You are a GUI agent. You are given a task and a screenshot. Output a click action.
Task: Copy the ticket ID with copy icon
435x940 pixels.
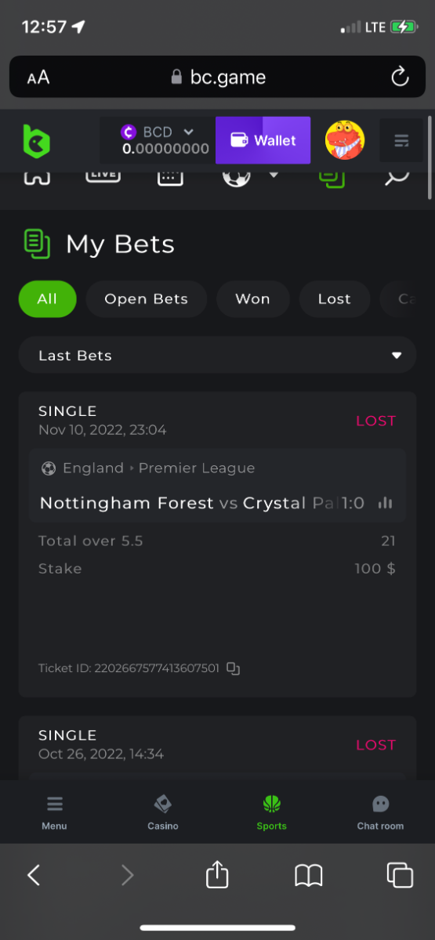point(233,668)
